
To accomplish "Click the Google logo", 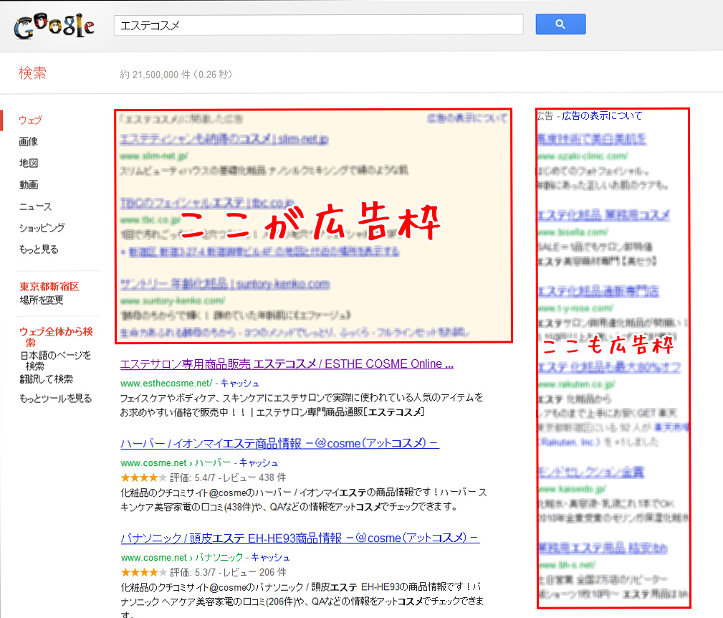I will tap(54, 26).
